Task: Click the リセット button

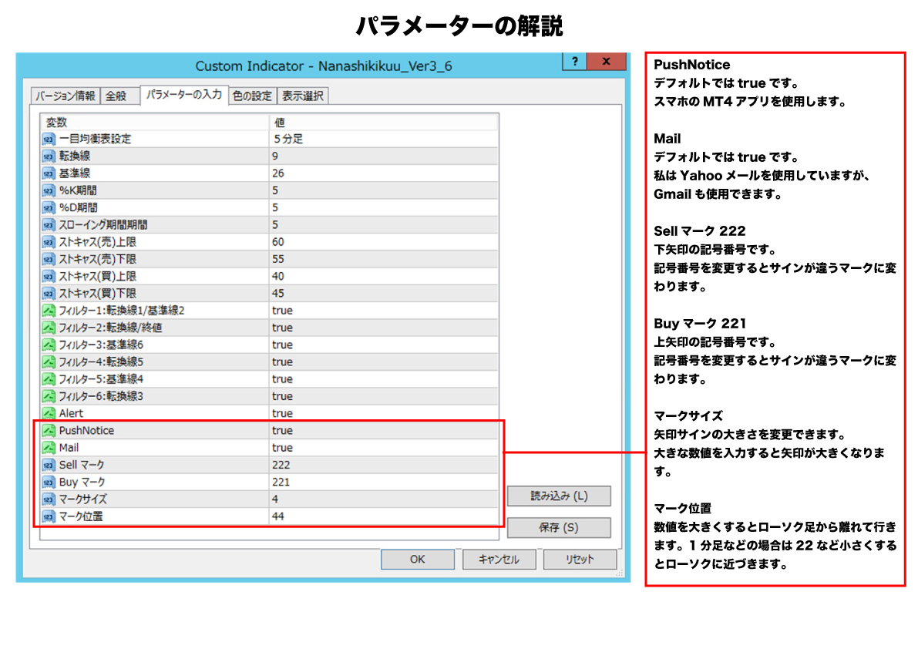Action: point(580,560)
